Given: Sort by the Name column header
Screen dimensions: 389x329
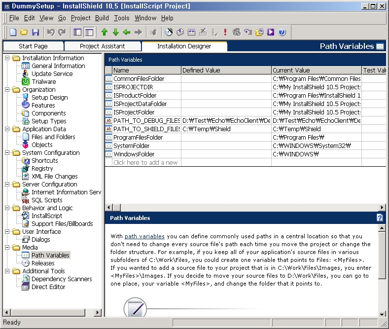Looking at the screenshot, I should 146,71.
